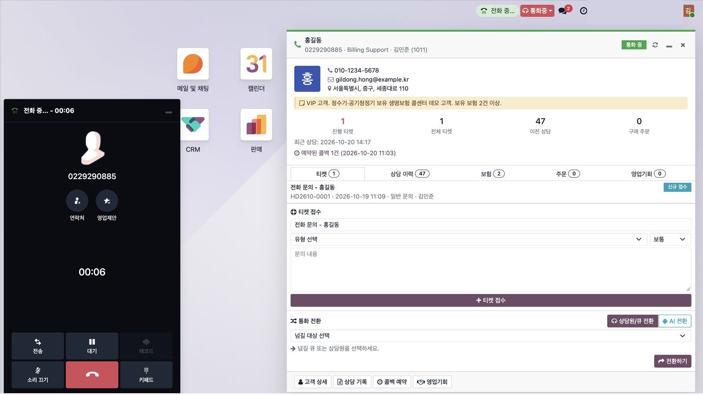Mute the microphone with 소리 끄기
This screenshot has height=395, width=703.
coord(38,374)
